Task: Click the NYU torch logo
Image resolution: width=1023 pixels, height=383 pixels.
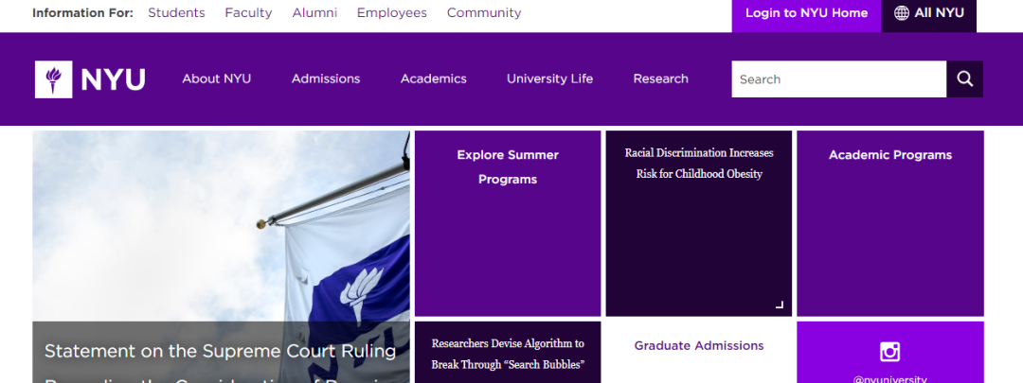Action: [x=54, y=79]
